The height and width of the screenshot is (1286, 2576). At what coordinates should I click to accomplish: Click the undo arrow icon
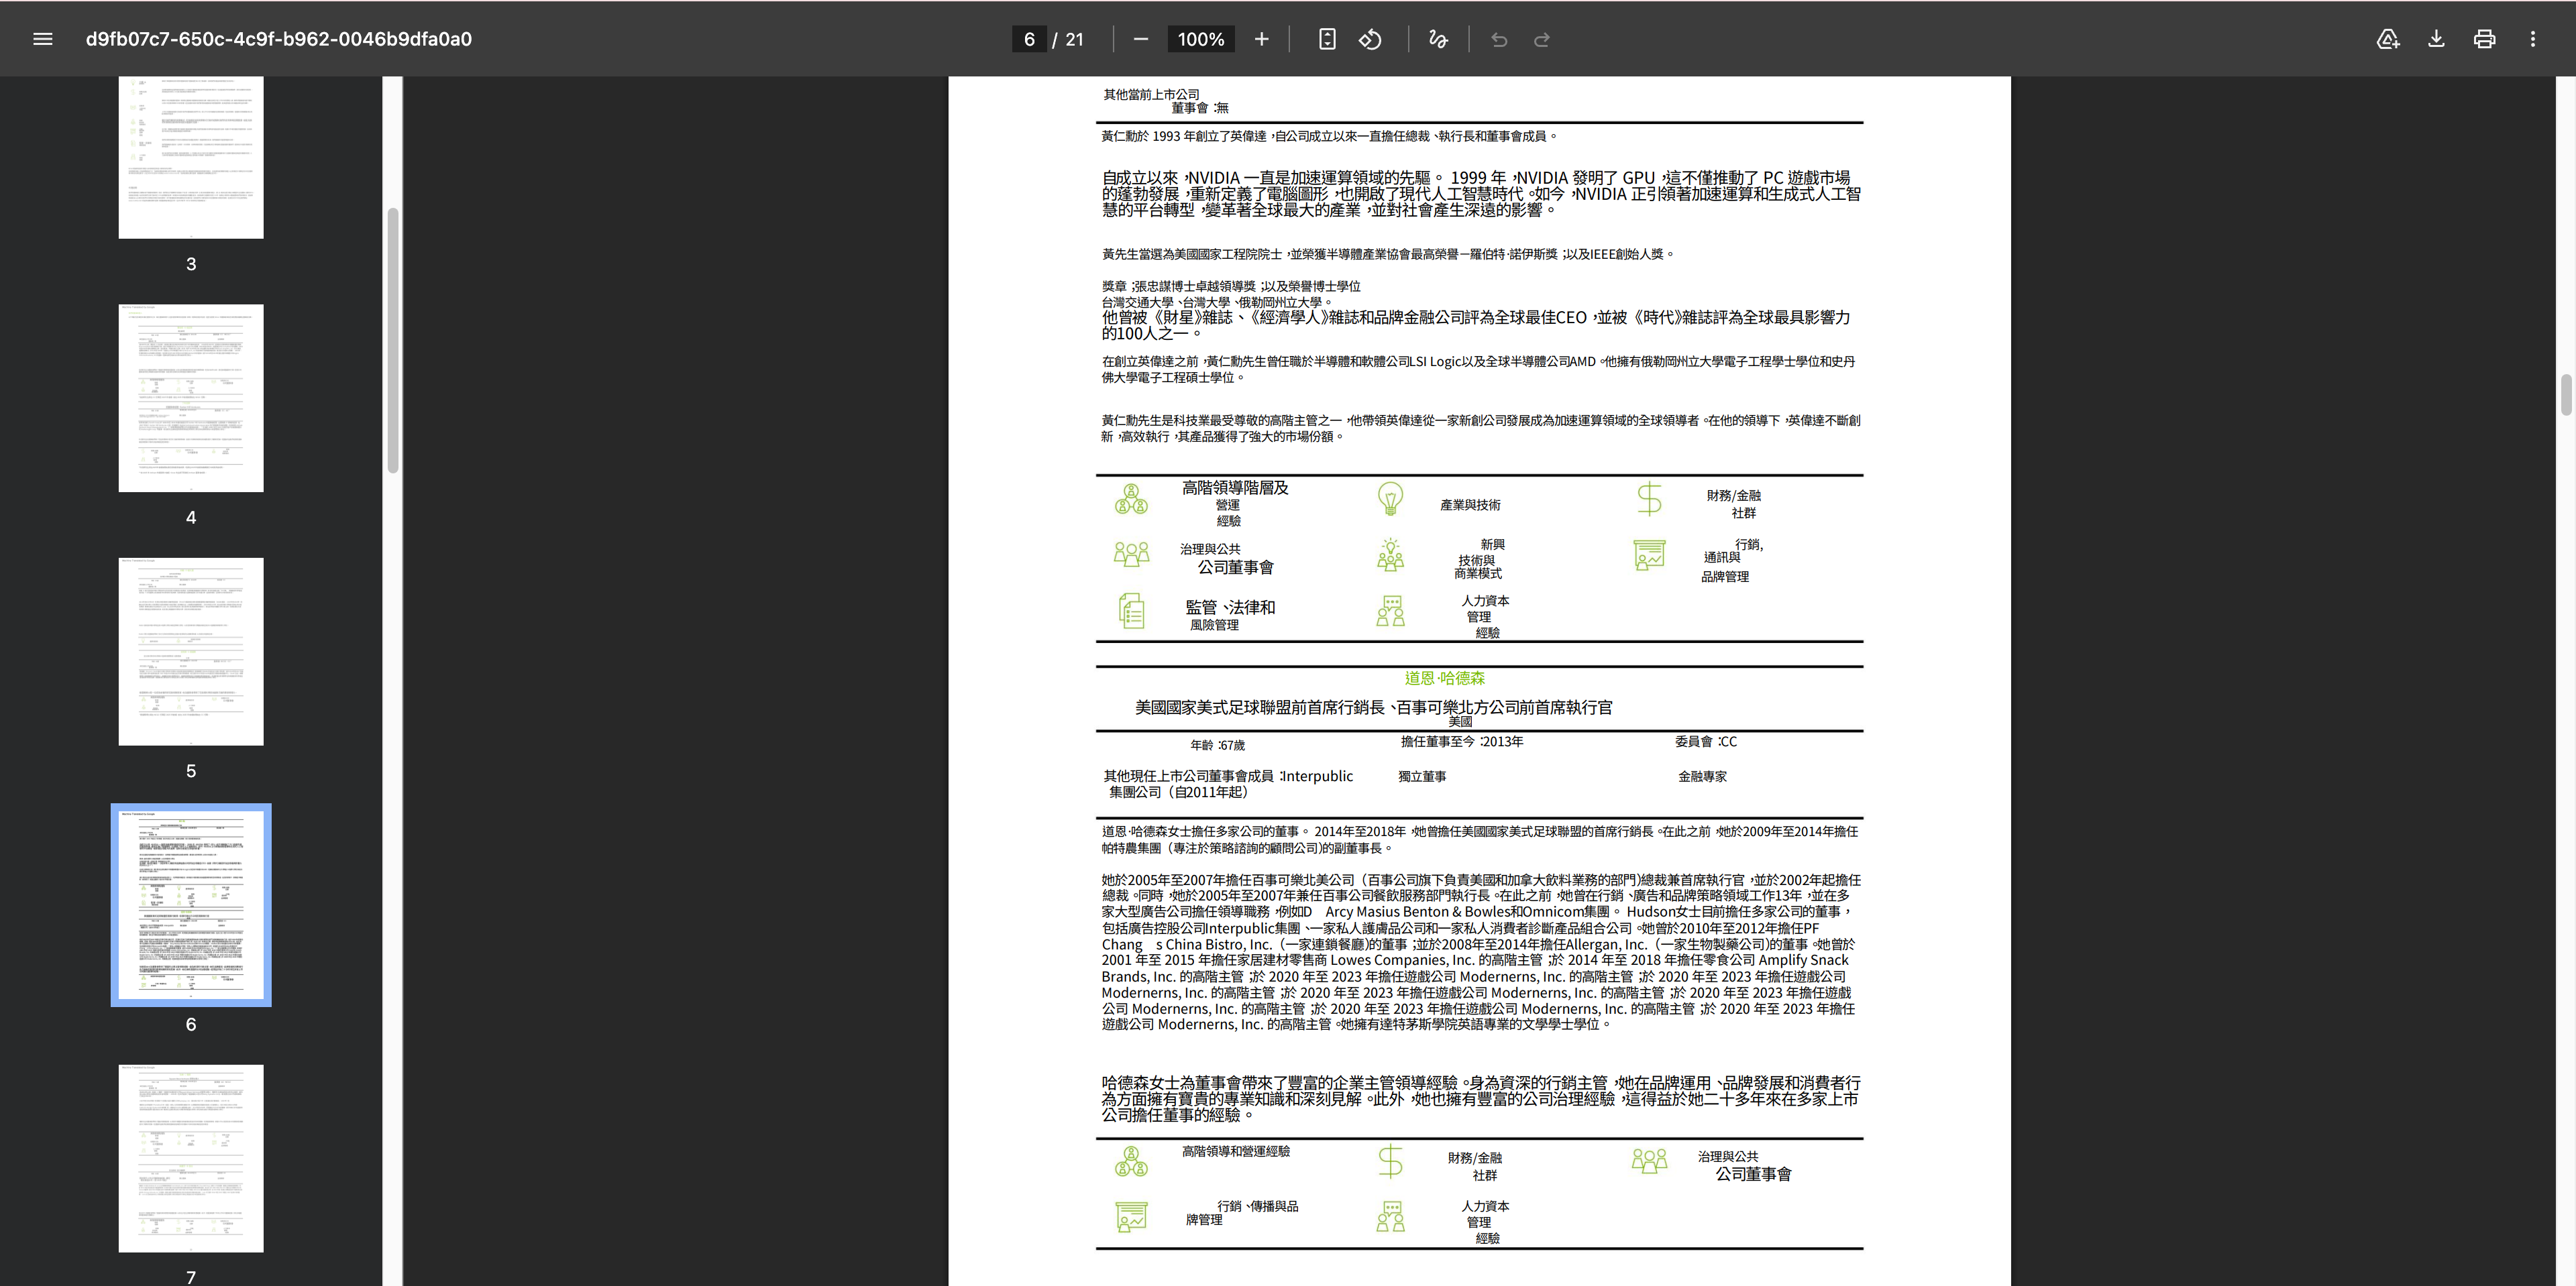pyautogui.click(x=1498, y=39)
